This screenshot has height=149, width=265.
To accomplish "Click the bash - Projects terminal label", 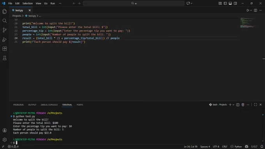I will coord(218,105).
